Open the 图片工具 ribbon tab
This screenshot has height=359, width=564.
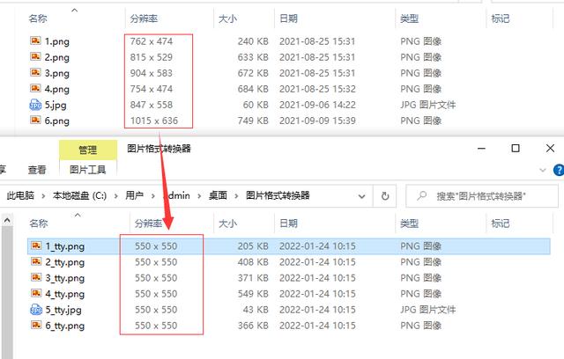click(88, 170)
